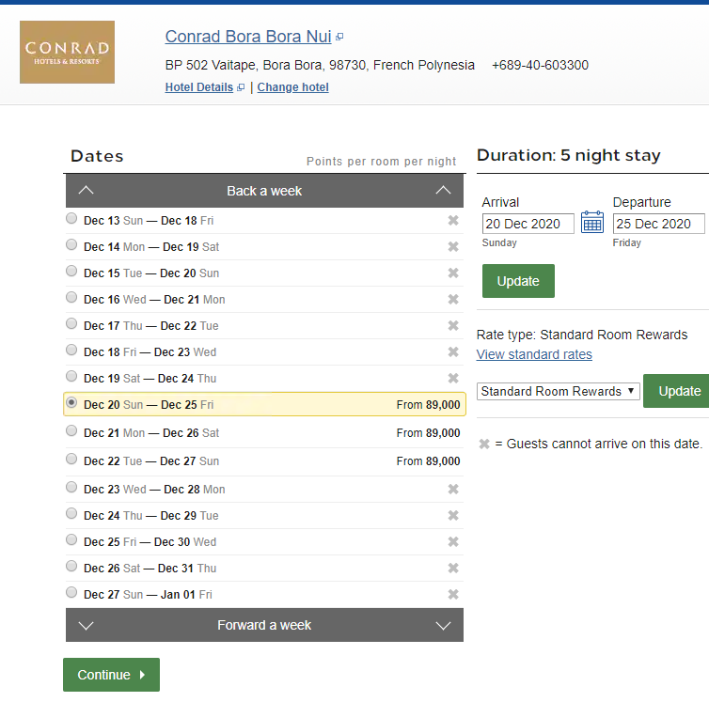The image size is (709, 702).
Task: Click the Dec 23 Wed — Dec 28 Mon text
Action: (154, 489)
